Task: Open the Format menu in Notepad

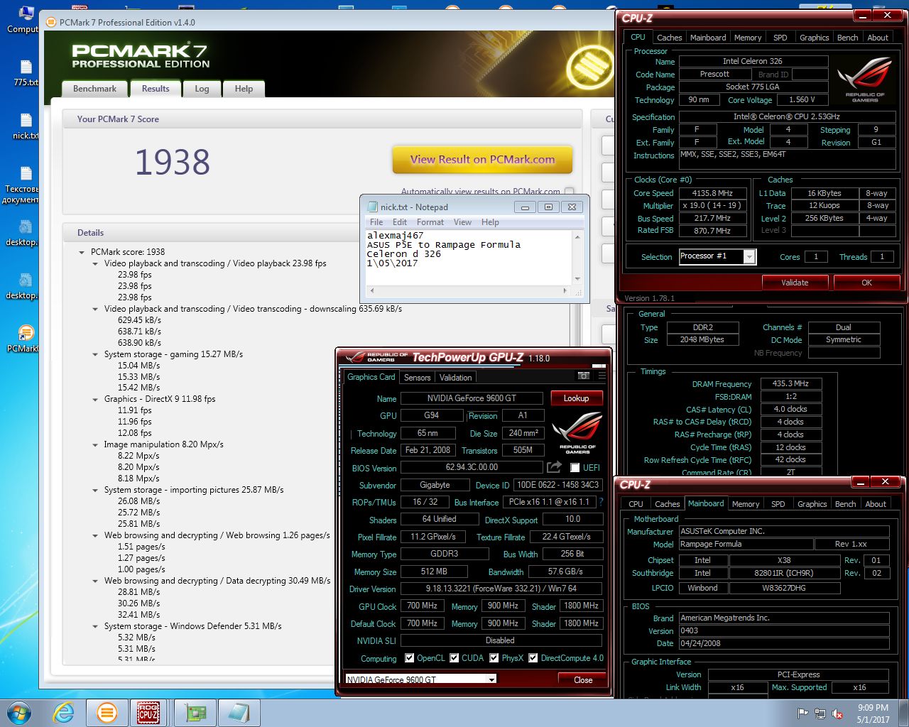Action: click(430, 222)
